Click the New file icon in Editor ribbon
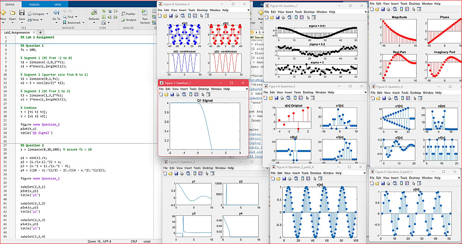 (x=3, y=12)
